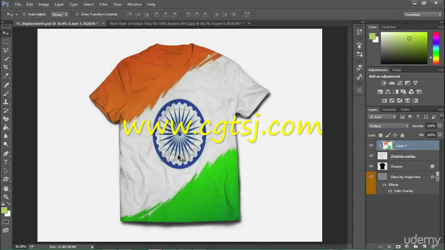This screenshot has width=445, height=250.
Task: Switch to the Swatches tab
Action: click(388, 27)
